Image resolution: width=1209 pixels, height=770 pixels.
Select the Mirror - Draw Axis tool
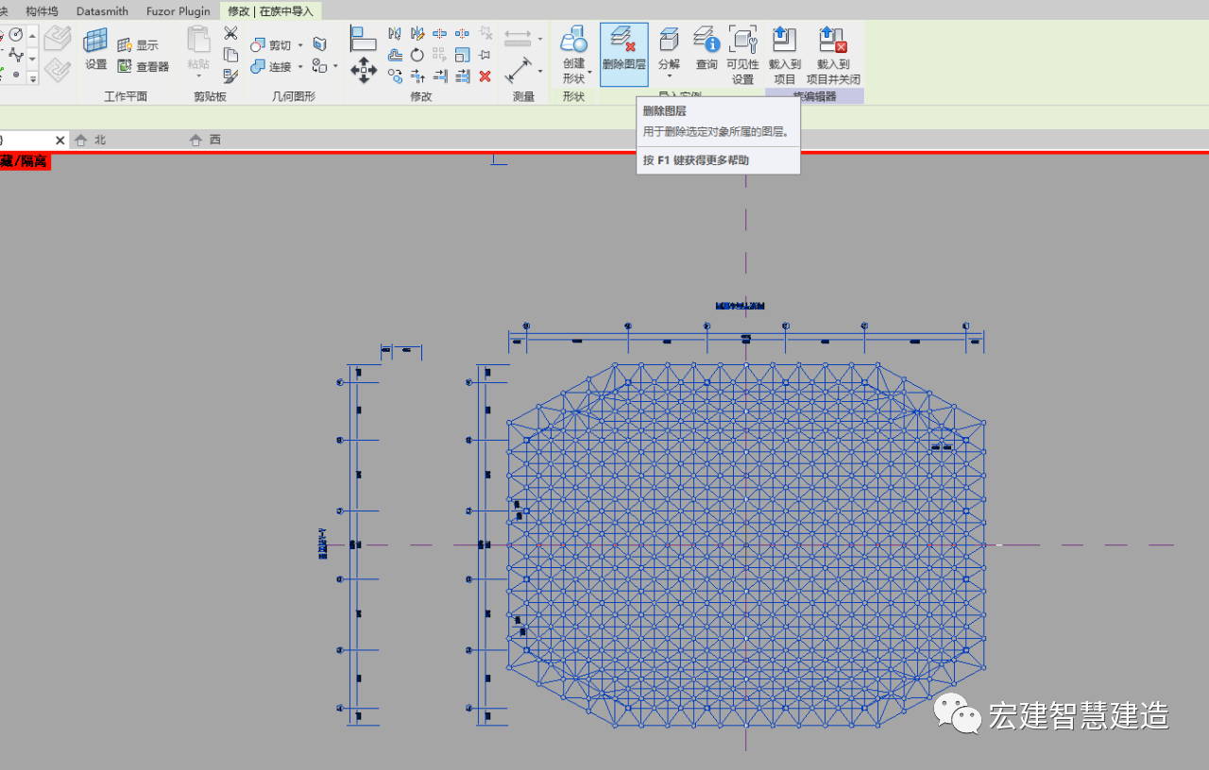point(417,34)
